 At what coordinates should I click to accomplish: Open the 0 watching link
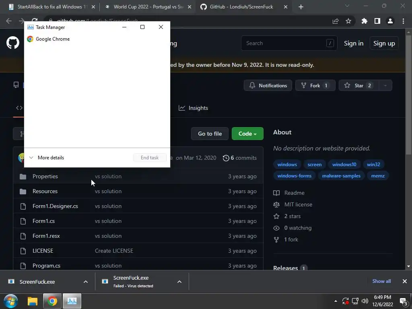pos(293,228)
